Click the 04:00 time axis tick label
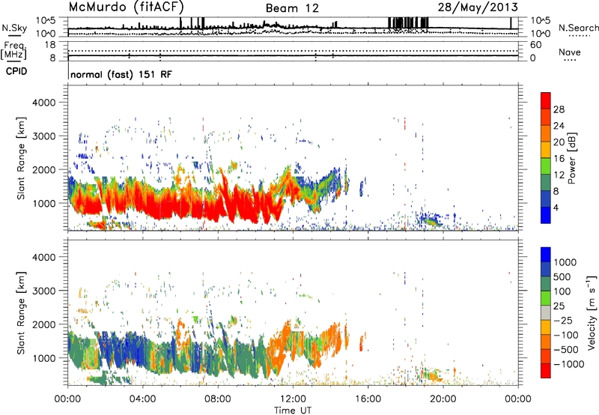 tap(142, 399)
